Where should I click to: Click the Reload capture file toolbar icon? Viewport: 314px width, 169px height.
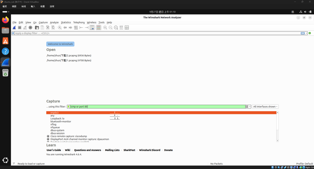tap(53, 28)
